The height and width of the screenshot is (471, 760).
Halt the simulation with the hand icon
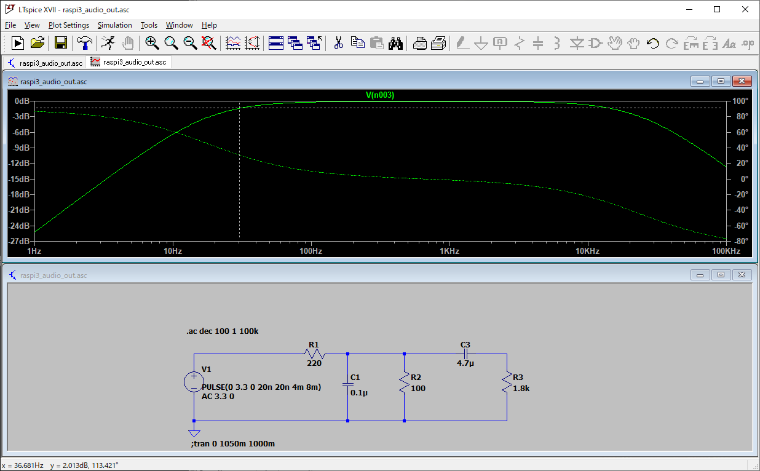click(x=127, y=43)
